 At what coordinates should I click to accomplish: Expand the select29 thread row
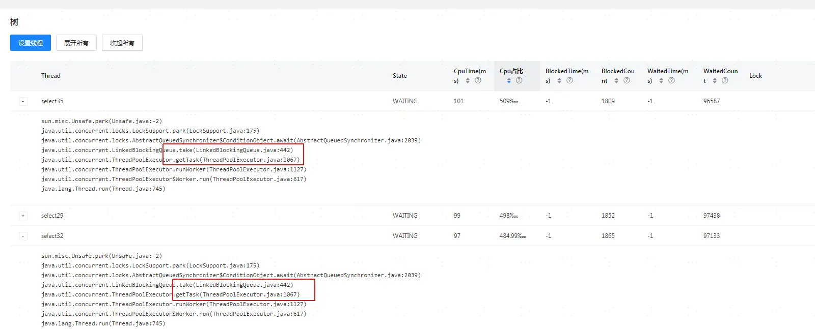23,216
